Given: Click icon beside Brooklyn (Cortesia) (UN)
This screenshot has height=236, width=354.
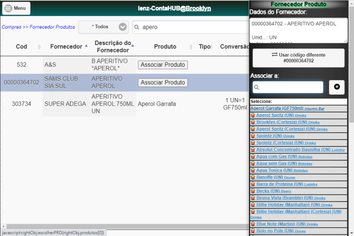Looking at the screenshot, I should pos(253,122).
